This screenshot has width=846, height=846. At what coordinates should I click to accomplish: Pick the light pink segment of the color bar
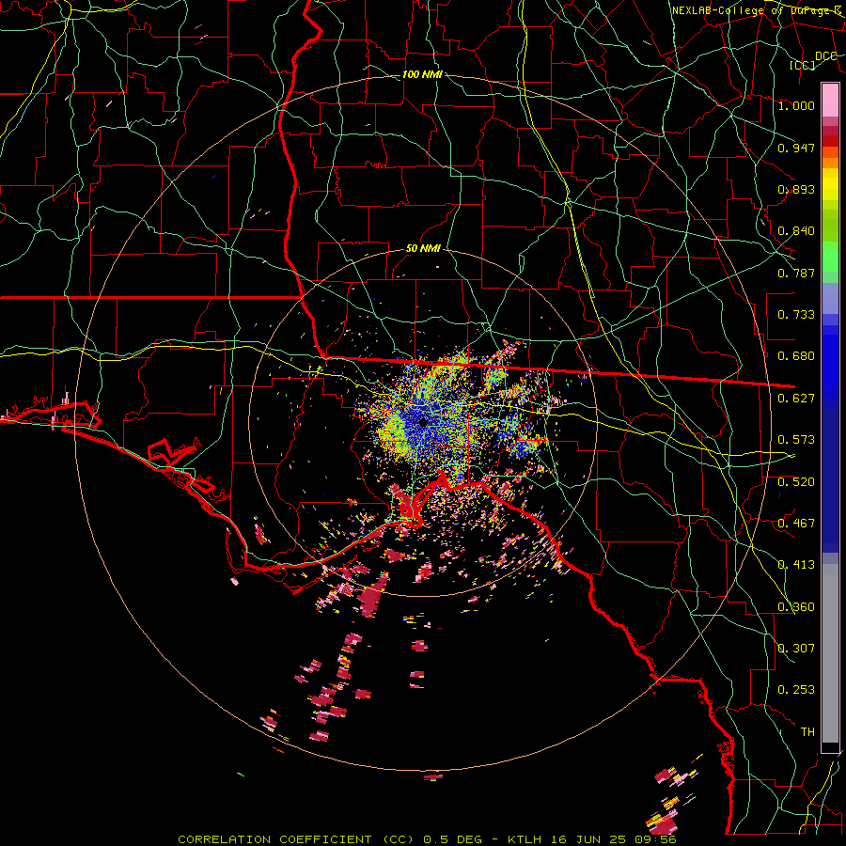click(x=830, y=100)
